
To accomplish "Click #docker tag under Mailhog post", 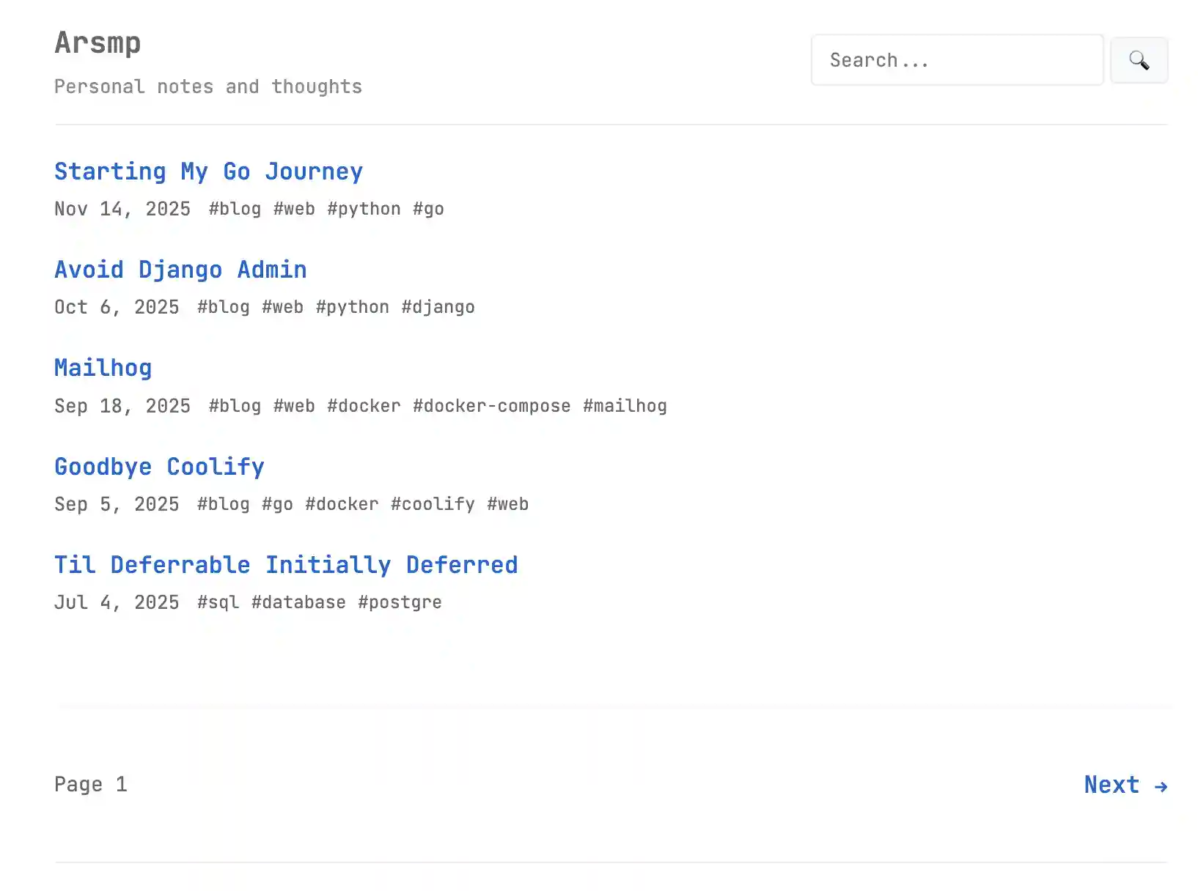I will pyautogui.click(x=364, y=406).
